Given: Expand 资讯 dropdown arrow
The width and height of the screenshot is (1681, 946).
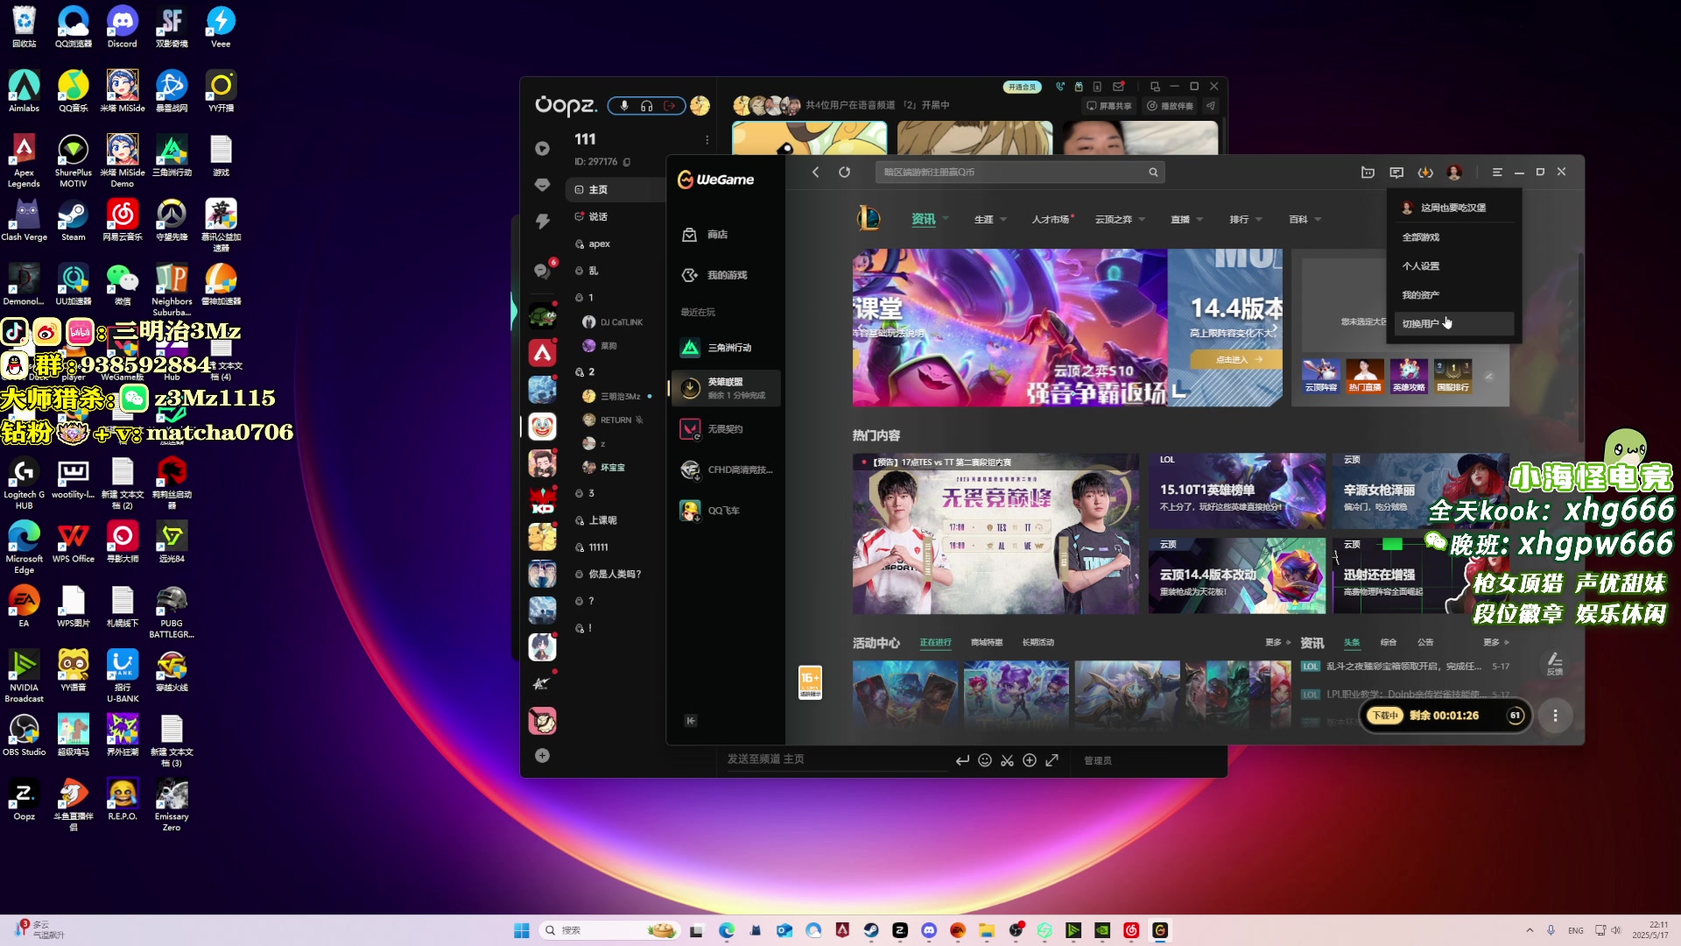Looking at the screenshot, I should (946, 219).
